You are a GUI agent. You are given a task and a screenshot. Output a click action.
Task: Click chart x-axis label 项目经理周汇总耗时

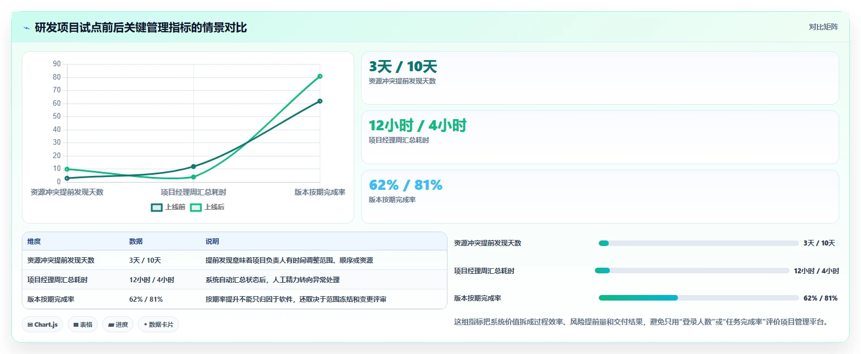pyautogui.click(x=194, y=192)
